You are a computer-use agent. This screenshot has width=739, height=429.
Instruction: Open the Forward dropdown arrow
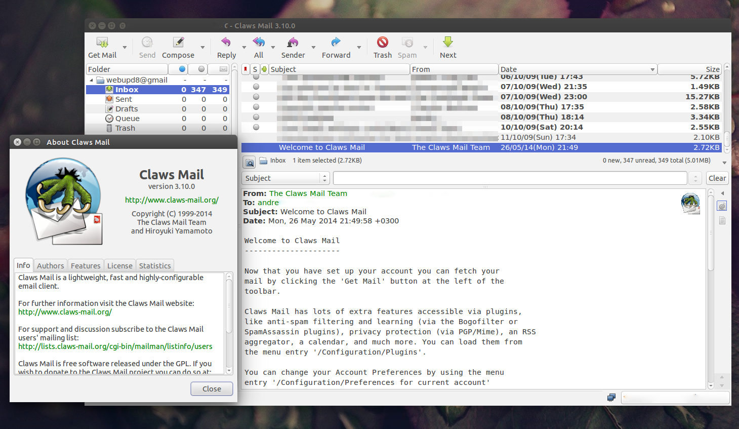(359, 48)
